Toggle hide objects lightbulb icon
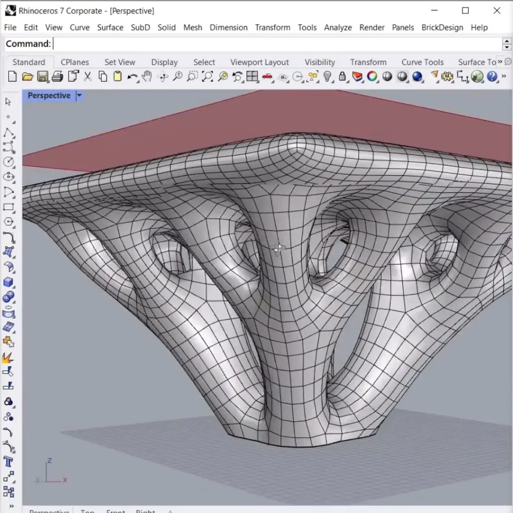Image resolution: width=513 pixels, height=513 pixels. [x=328, y=77]
